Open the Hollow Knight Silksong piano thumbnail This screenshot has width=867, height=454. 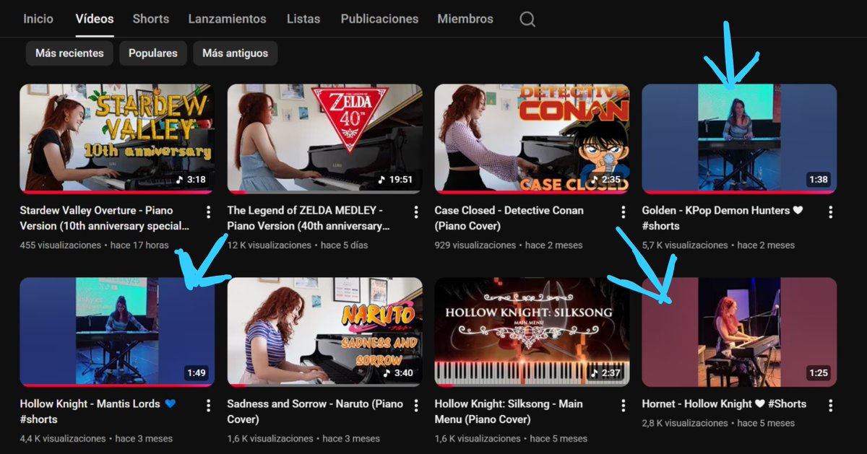coord(532,332)
